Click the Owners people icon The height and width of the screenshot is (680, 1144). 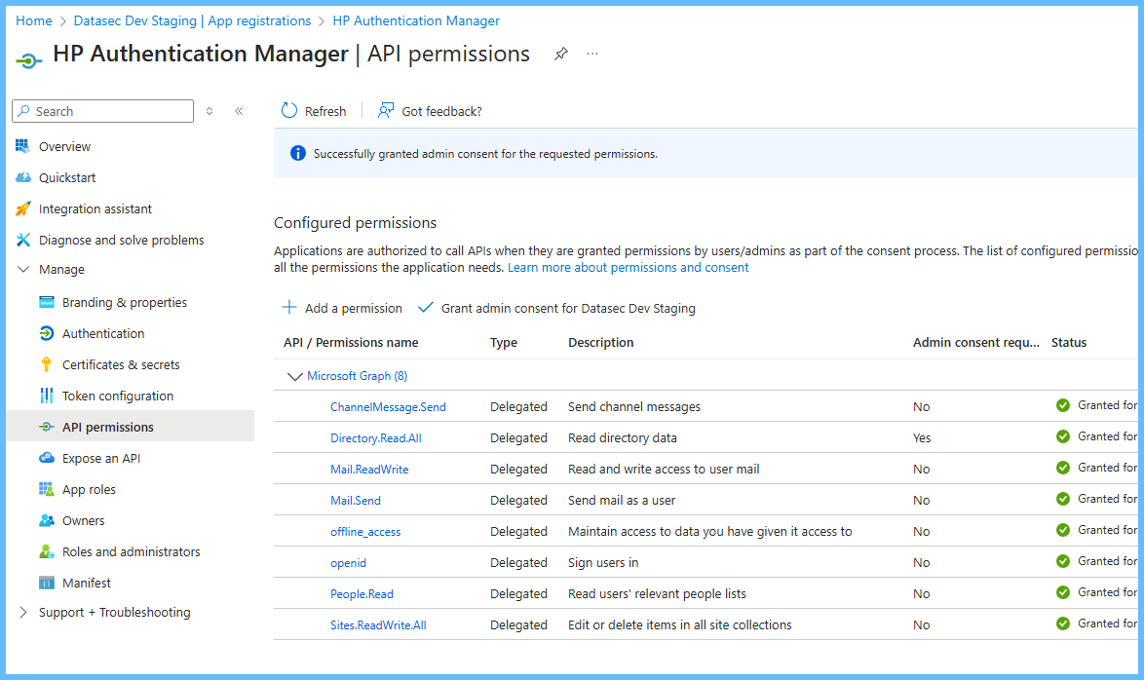coord(47,520)
